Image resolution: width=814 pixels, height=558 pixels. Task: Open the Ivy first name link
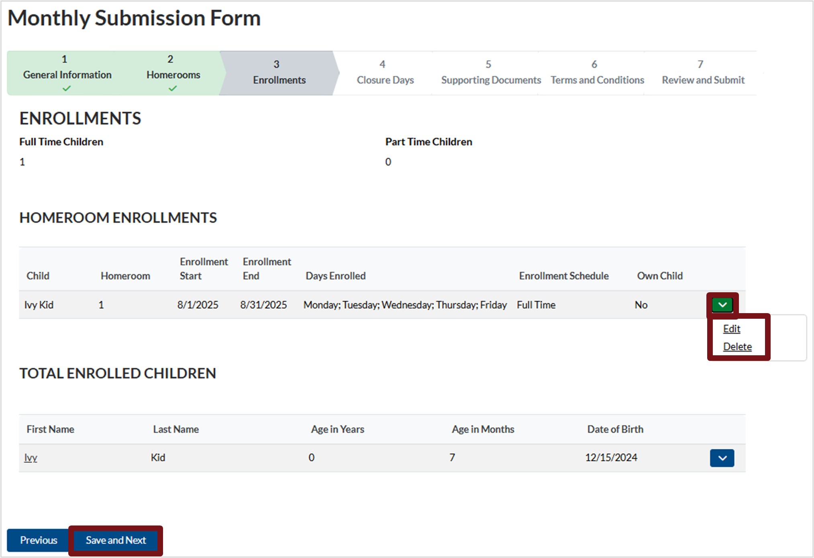click(31, 458)
